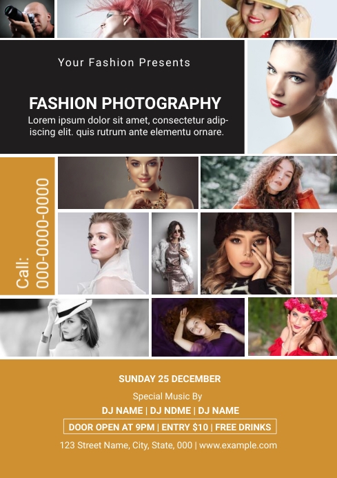Select the black and white hat photo

pos(74,328)
